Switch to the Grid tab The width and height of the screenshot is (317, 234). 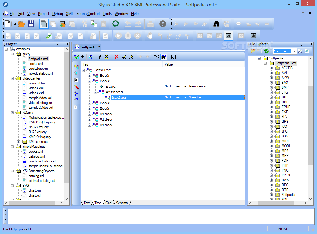(109, 203)
